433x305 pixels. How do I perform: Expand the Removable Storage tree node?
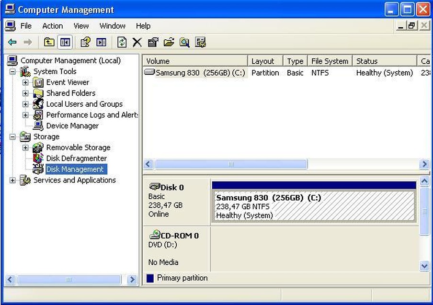(x=25, y=147)
